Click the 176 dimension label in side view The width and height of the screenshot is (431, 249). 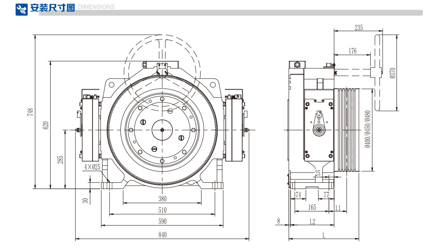353,51
